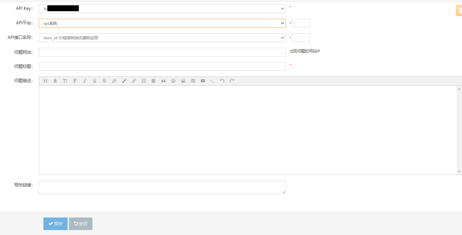Click the Bold formatting icon

coord(55,81)
